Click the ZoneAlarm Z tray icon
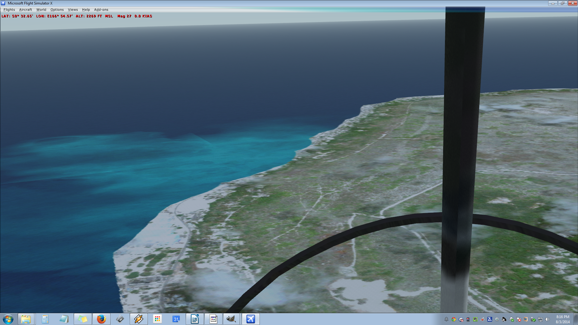The width and height of the screenshot is (578, 325). (490, 319)
